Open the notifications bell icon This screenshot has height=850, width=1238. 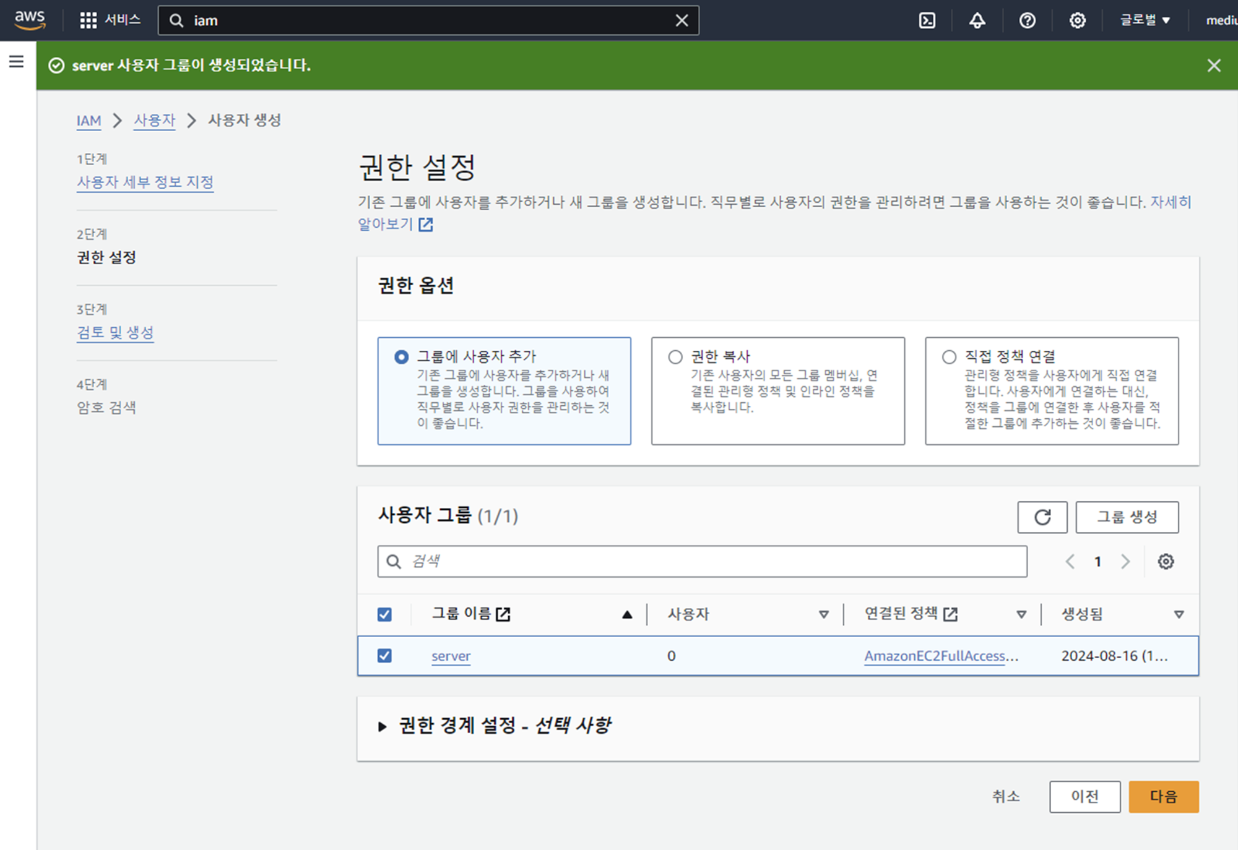click(x=977, y=20)
